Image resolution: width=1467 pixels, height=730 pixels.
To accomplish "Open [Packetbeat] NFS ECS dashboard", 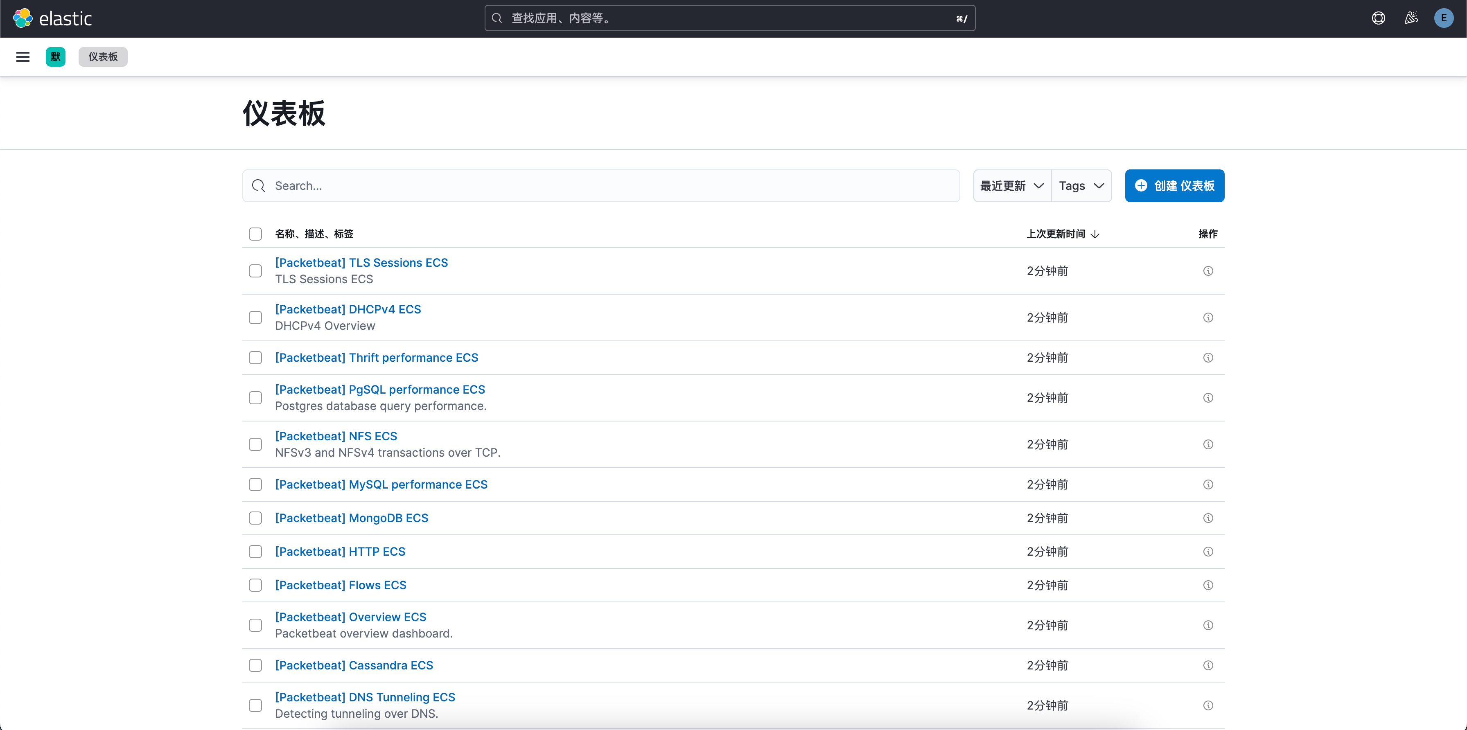I will [336, 436].
